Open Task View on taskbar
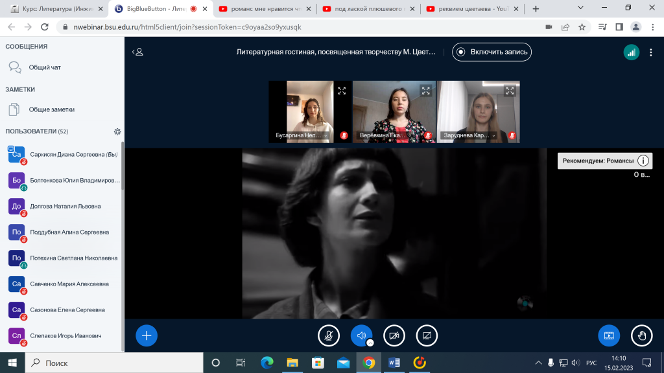This screenshot has height=373, width=664. (x=241, y=363)
